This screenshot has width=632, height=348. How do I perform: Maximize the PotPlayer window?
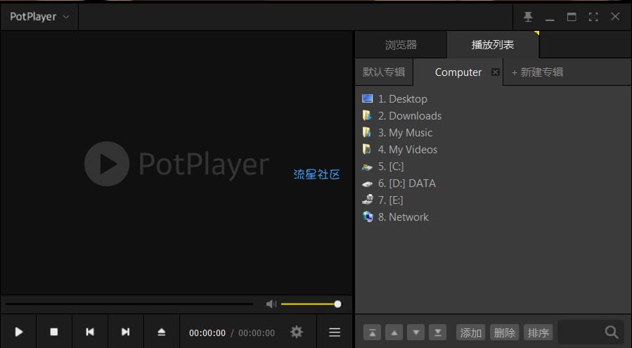tap(572, 17)
